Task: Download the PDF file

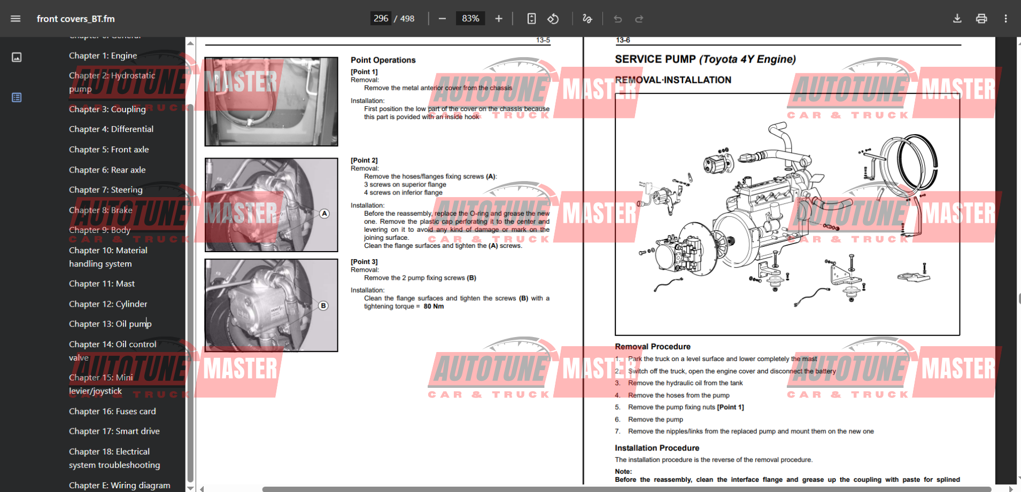Action: 957,19
